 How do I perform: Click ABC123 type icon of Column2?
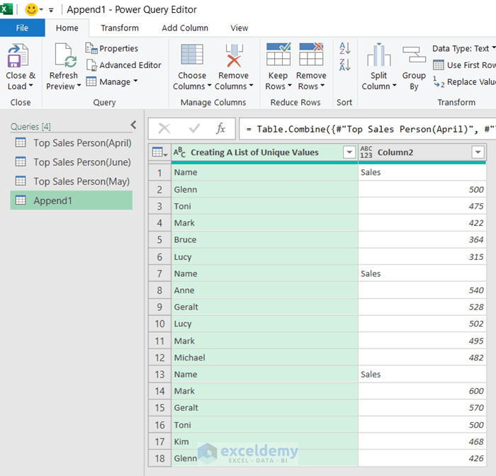click(366, 152)
